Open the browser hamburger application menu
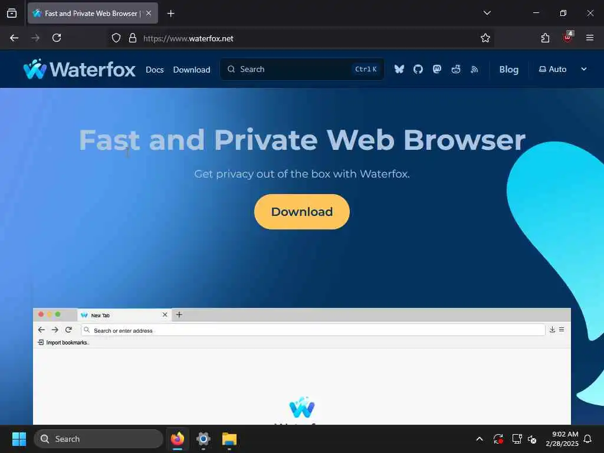This screenshot has width=604, height=453. [590, 38]
